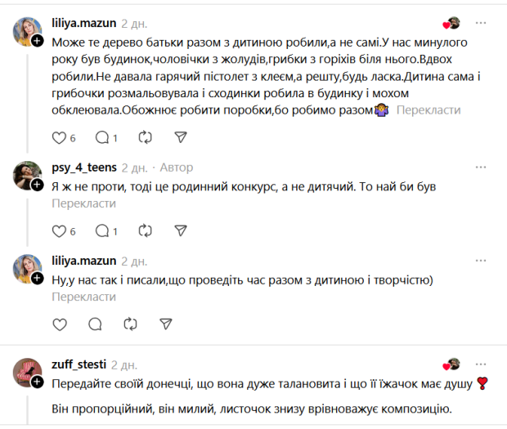
Task: Click Перекласти under psy_4_teens comment
Action: click(x=84, y=203)
